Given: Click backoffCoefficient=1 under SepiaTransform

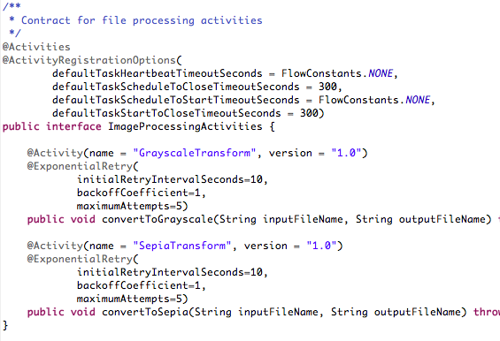Looking at the screenshot, I should [x=139, y=285].
